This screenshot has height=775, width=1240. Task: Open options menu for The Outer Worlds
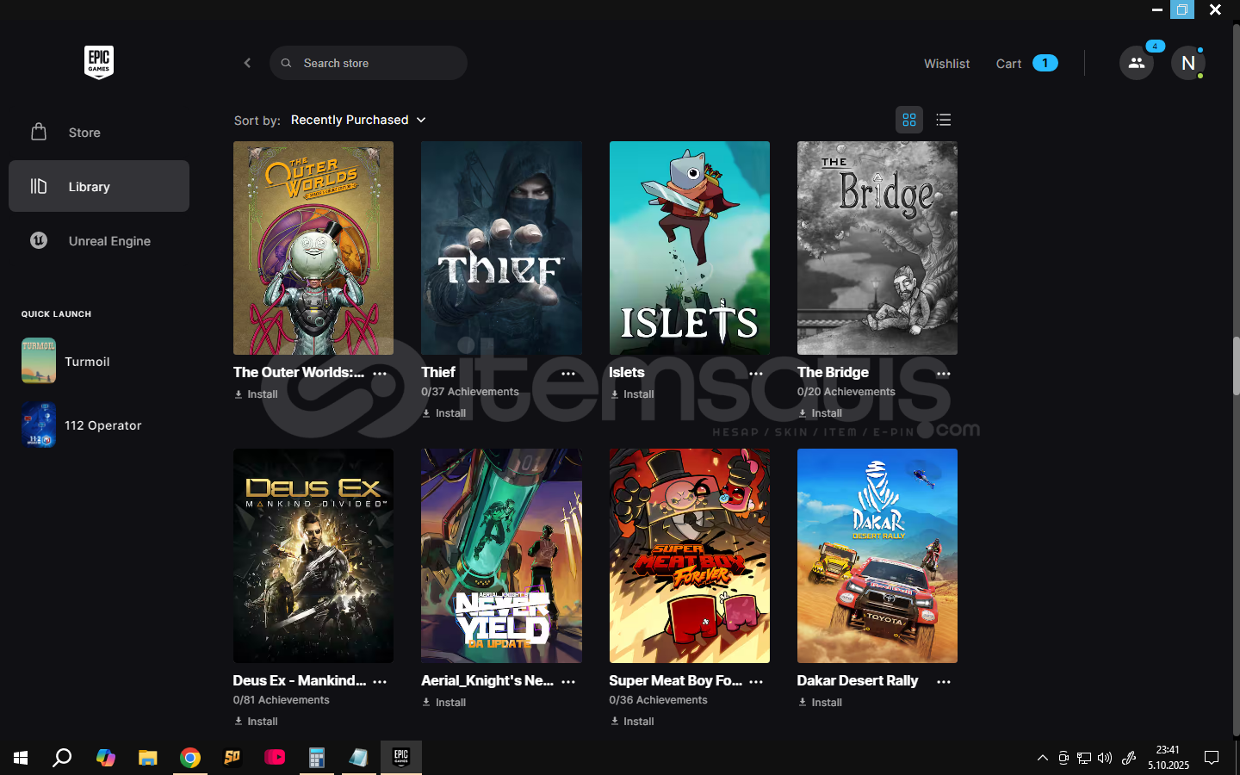point(380,374)
